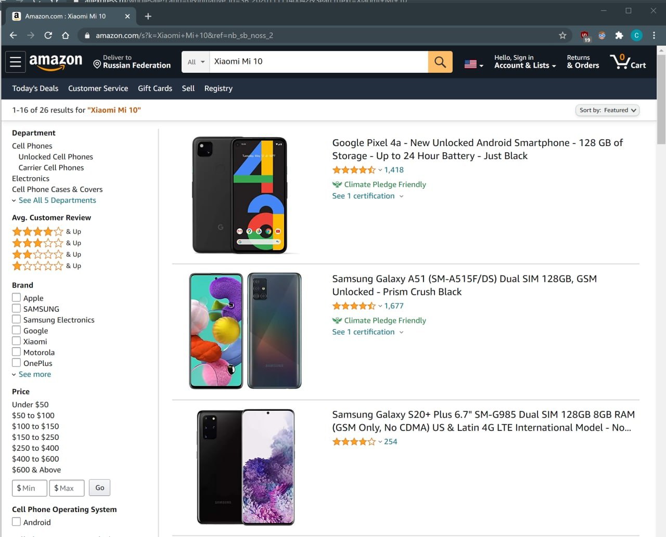Open the shopping Cart icon

(628, 62)
